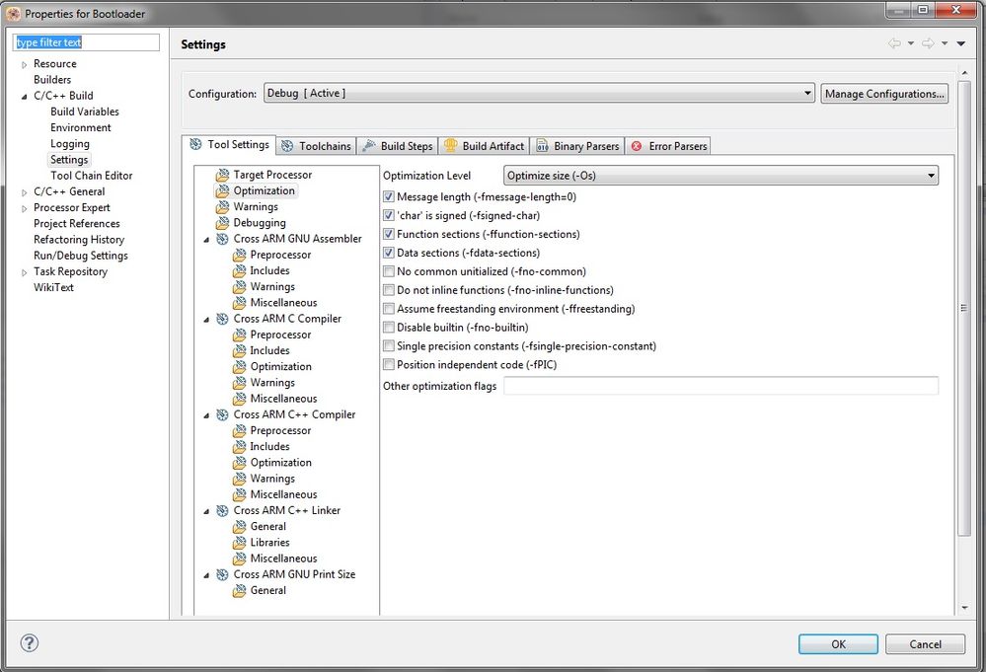
Task: Click the Other optimization flags field
Action: [x=721, y=386]
